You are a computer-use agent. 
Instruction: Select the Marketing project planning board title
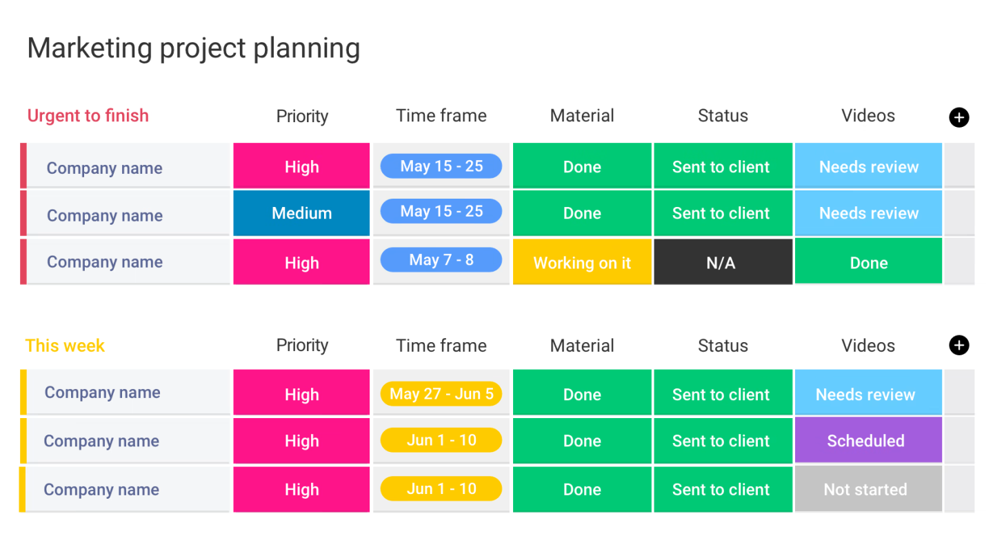[x=193, y=48]
